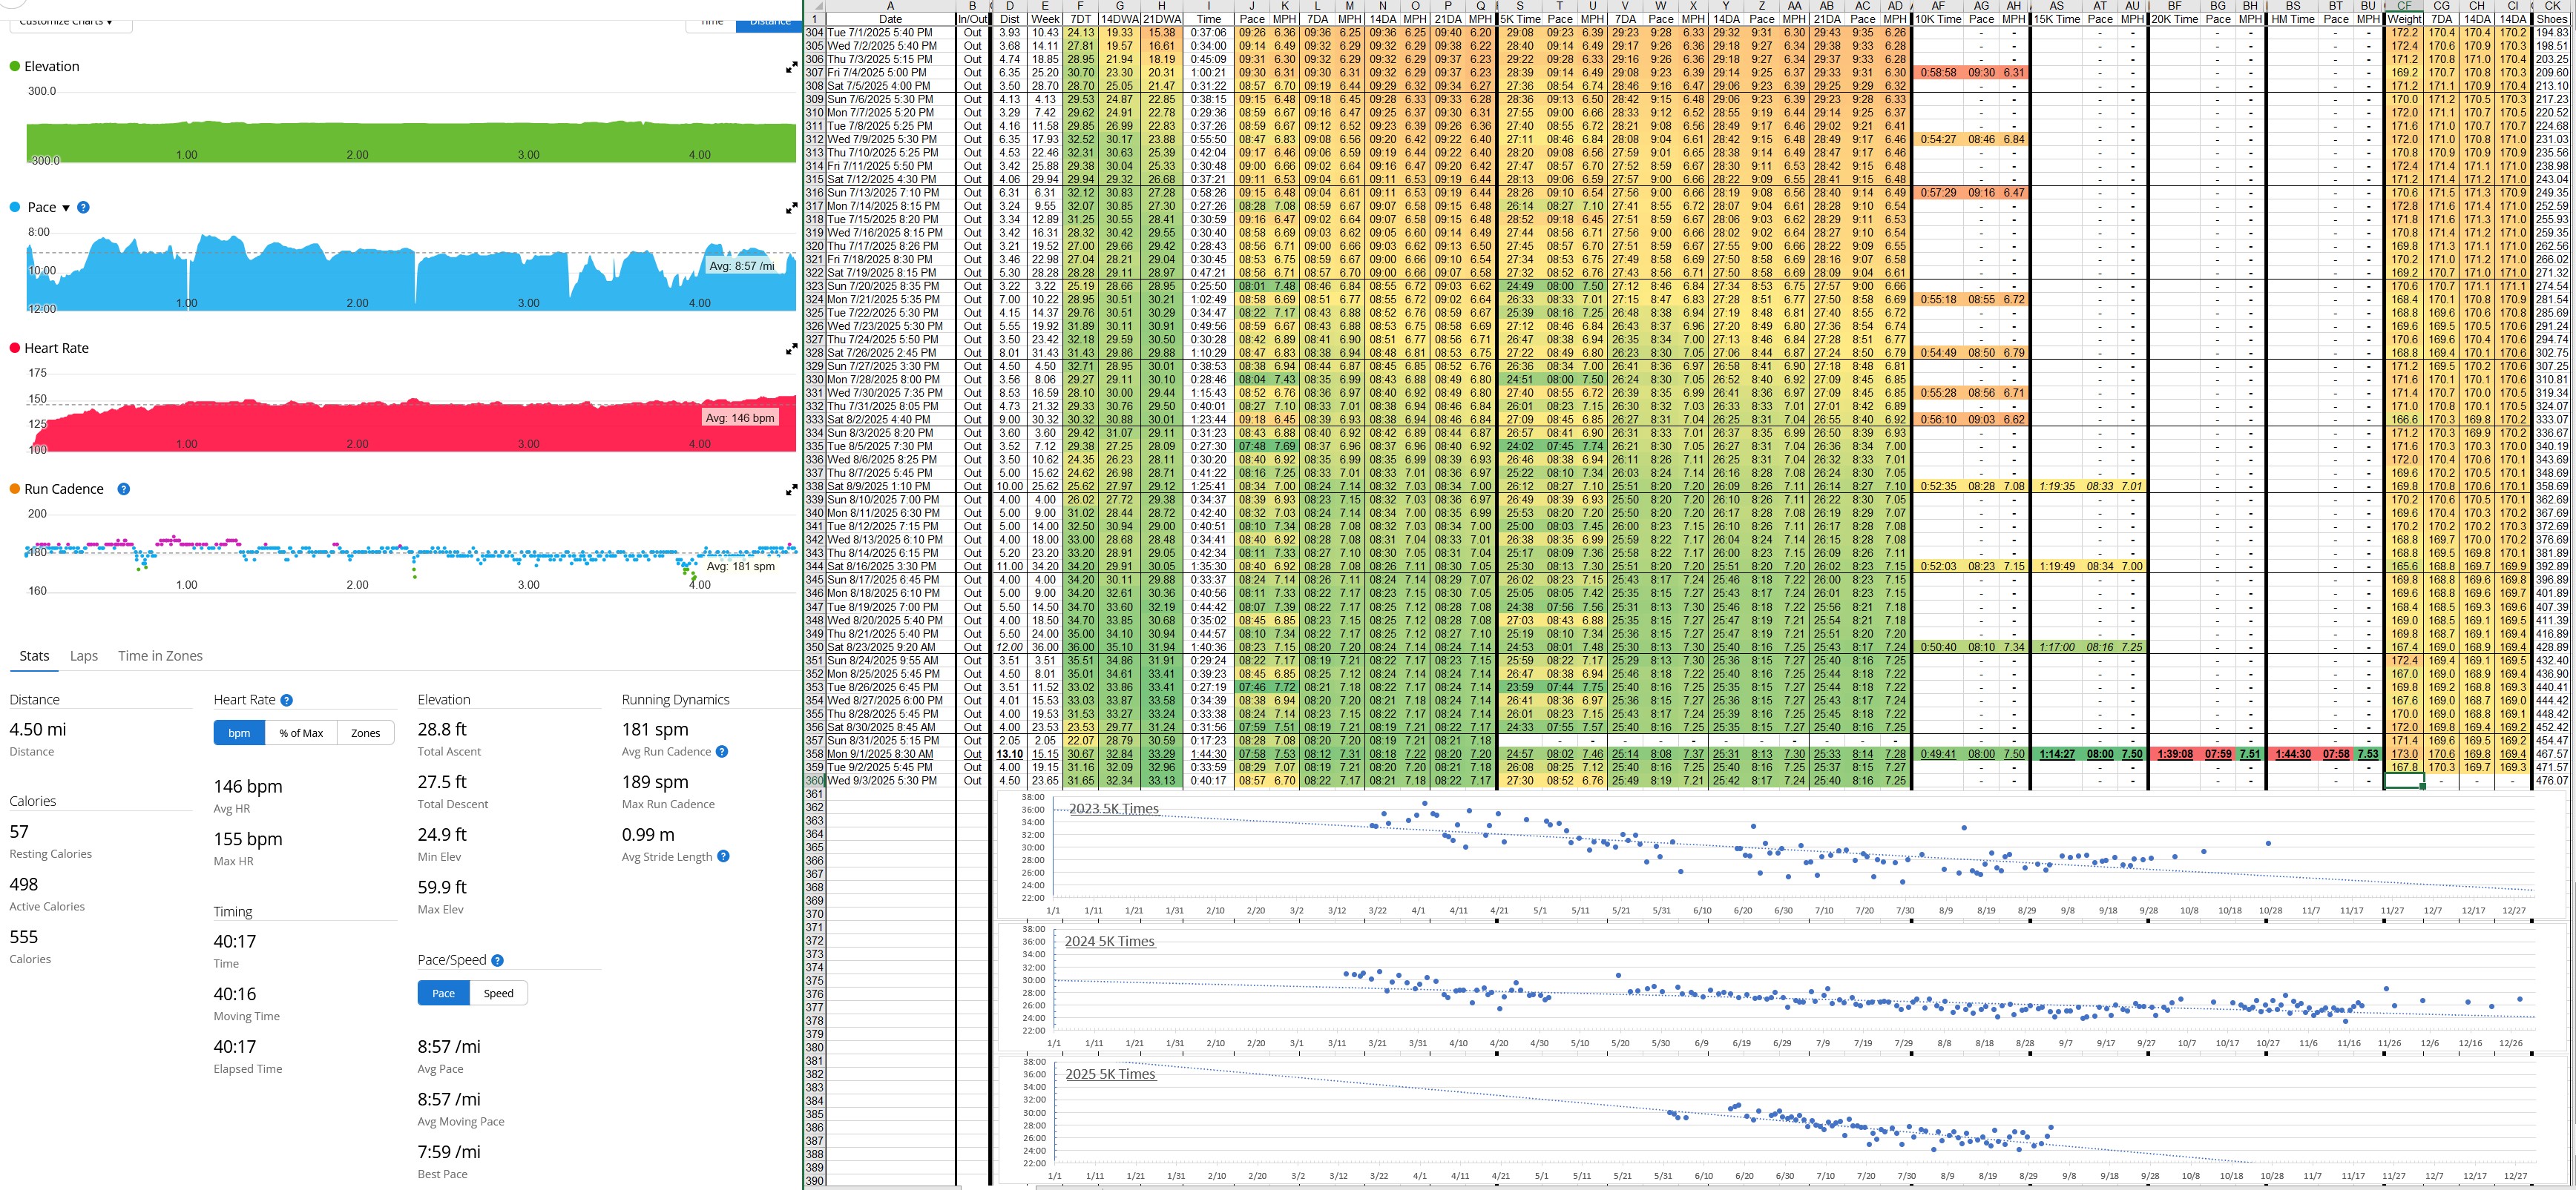The width and height of the screenshot is (2576, 1190).
Task: Switch to the Time in Zones tab
Action: point(160,655)
